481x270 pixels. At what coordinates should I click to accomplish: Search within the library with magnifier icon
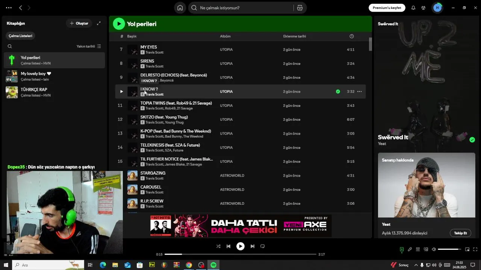tap(10, 46)
